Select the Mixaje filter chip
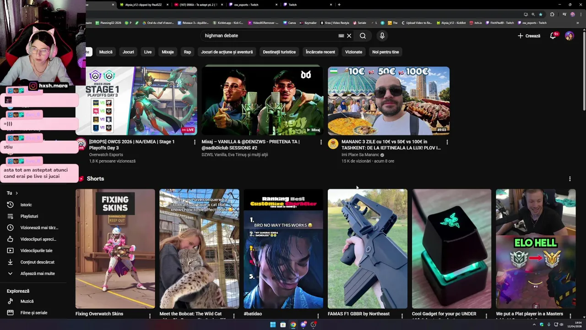 coord(168,52)
